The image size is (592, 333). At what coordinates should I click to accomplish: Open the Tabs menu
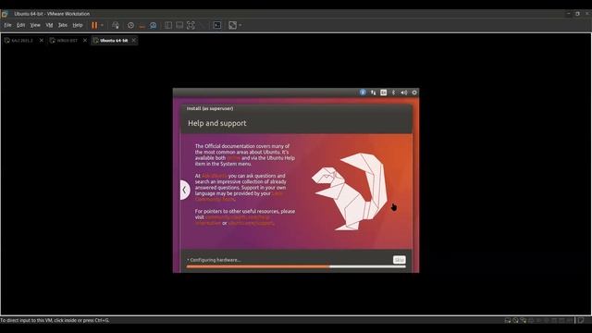click(x=63, y=25)
